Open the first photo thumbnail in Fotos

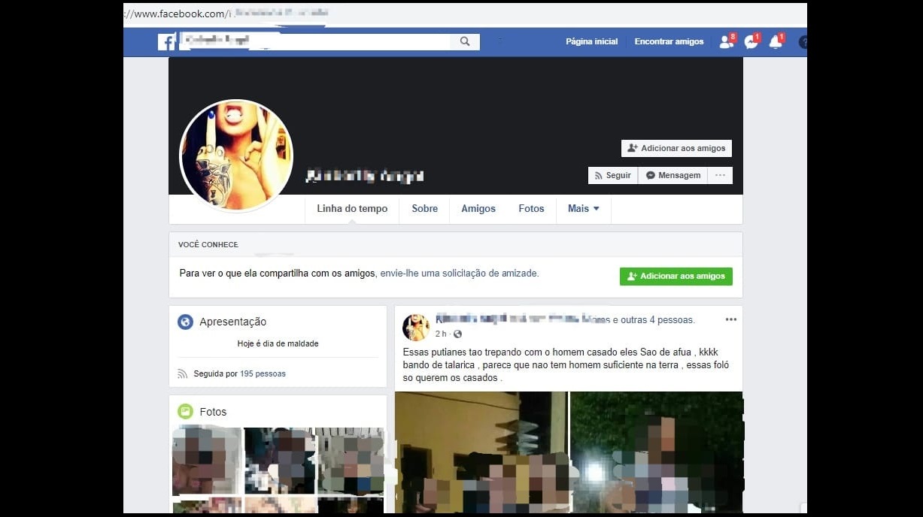point(206,461)
